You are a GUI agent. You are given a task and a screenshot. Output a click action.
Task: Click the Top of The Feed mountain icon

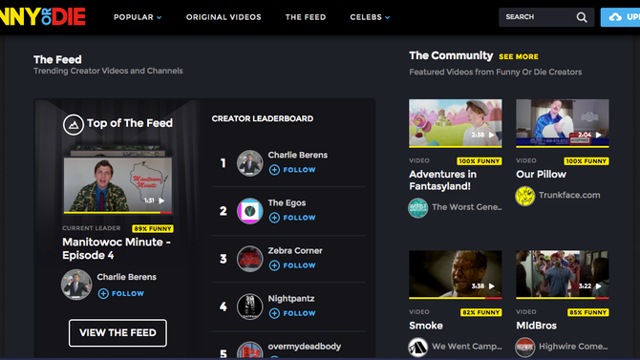tap(74, 124)
